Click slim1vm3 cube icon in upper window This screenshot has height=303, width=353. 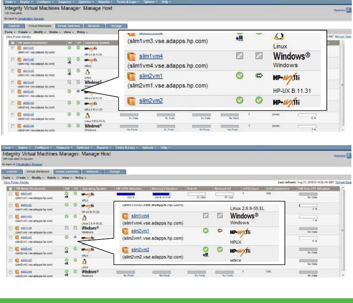[19, 71]
